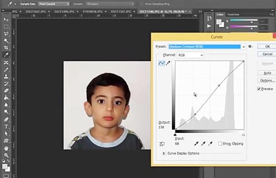The height and width of the screenshot is (178, 276).
Task: Switch to the DSCF1367.JPG document tab
Action: 121,11
